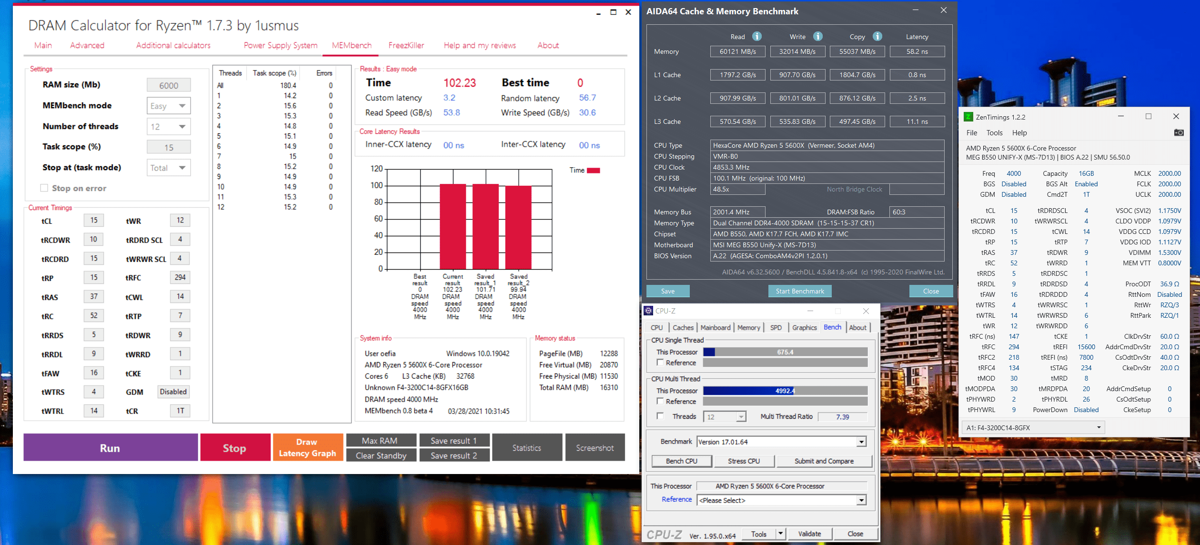
Task: Open the ZenTimings Tools menu
Action: 994,133
